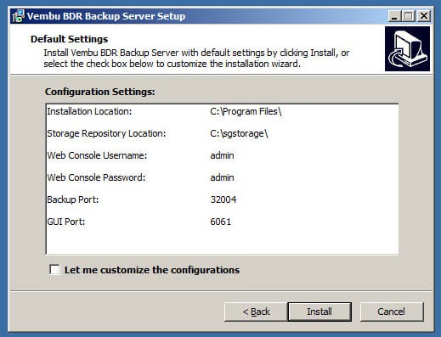Select the Web Console Password label
The height and width of the screenshot is (337, 441).
tap(96, 177)
